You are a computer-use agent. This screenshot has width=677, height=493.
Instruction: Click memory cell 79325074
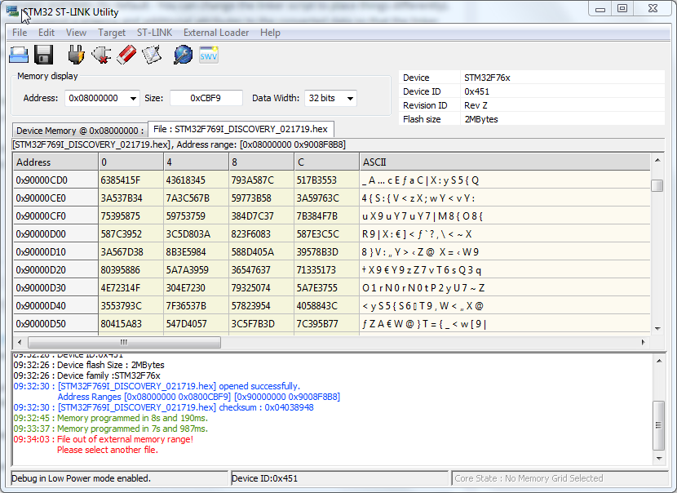point(262,288)
